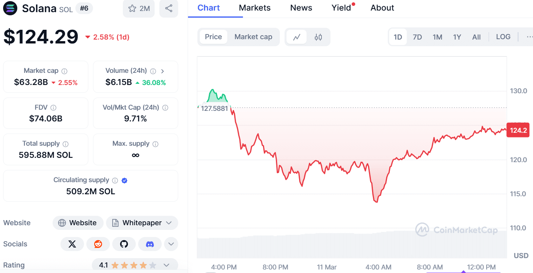Viewport: 533px width, 273px height.
Task: Add Solana to watchlist star
Action: click(133, 8)
